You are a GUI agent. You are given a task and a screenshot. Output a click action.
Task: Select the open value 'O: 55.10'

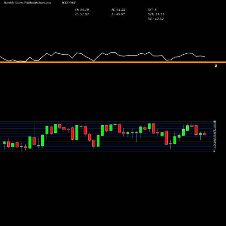(x=82, y=10)
